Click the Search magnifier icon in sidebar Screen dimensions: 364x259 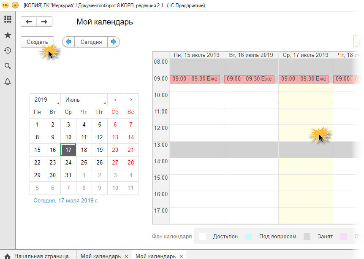pos(7,66)
